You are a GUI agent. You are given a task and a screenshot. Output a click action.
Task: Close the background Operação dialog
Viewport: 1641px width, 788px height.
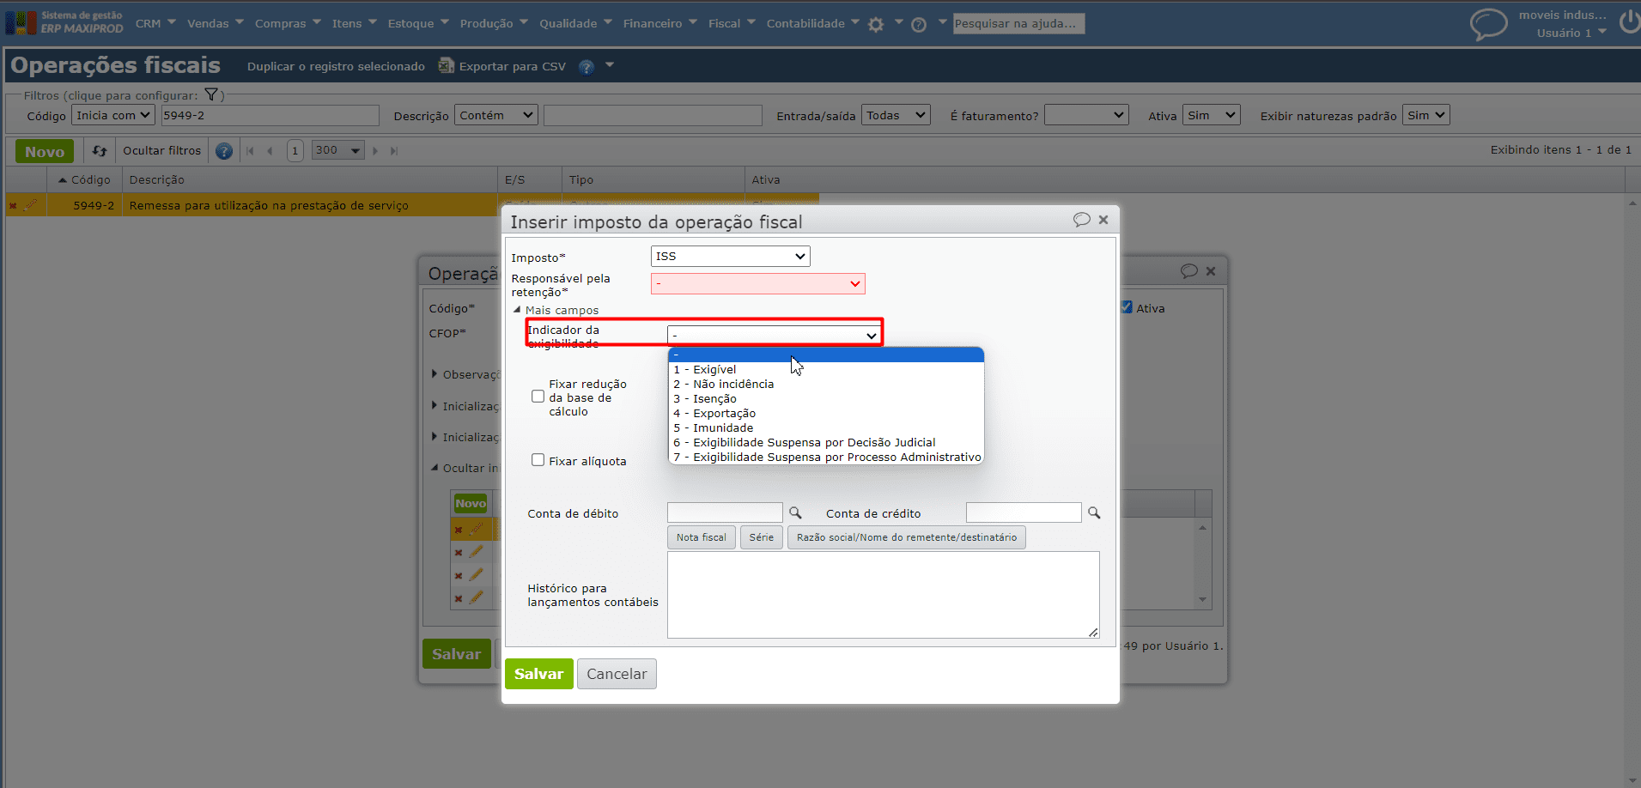tap(1211, 271)
